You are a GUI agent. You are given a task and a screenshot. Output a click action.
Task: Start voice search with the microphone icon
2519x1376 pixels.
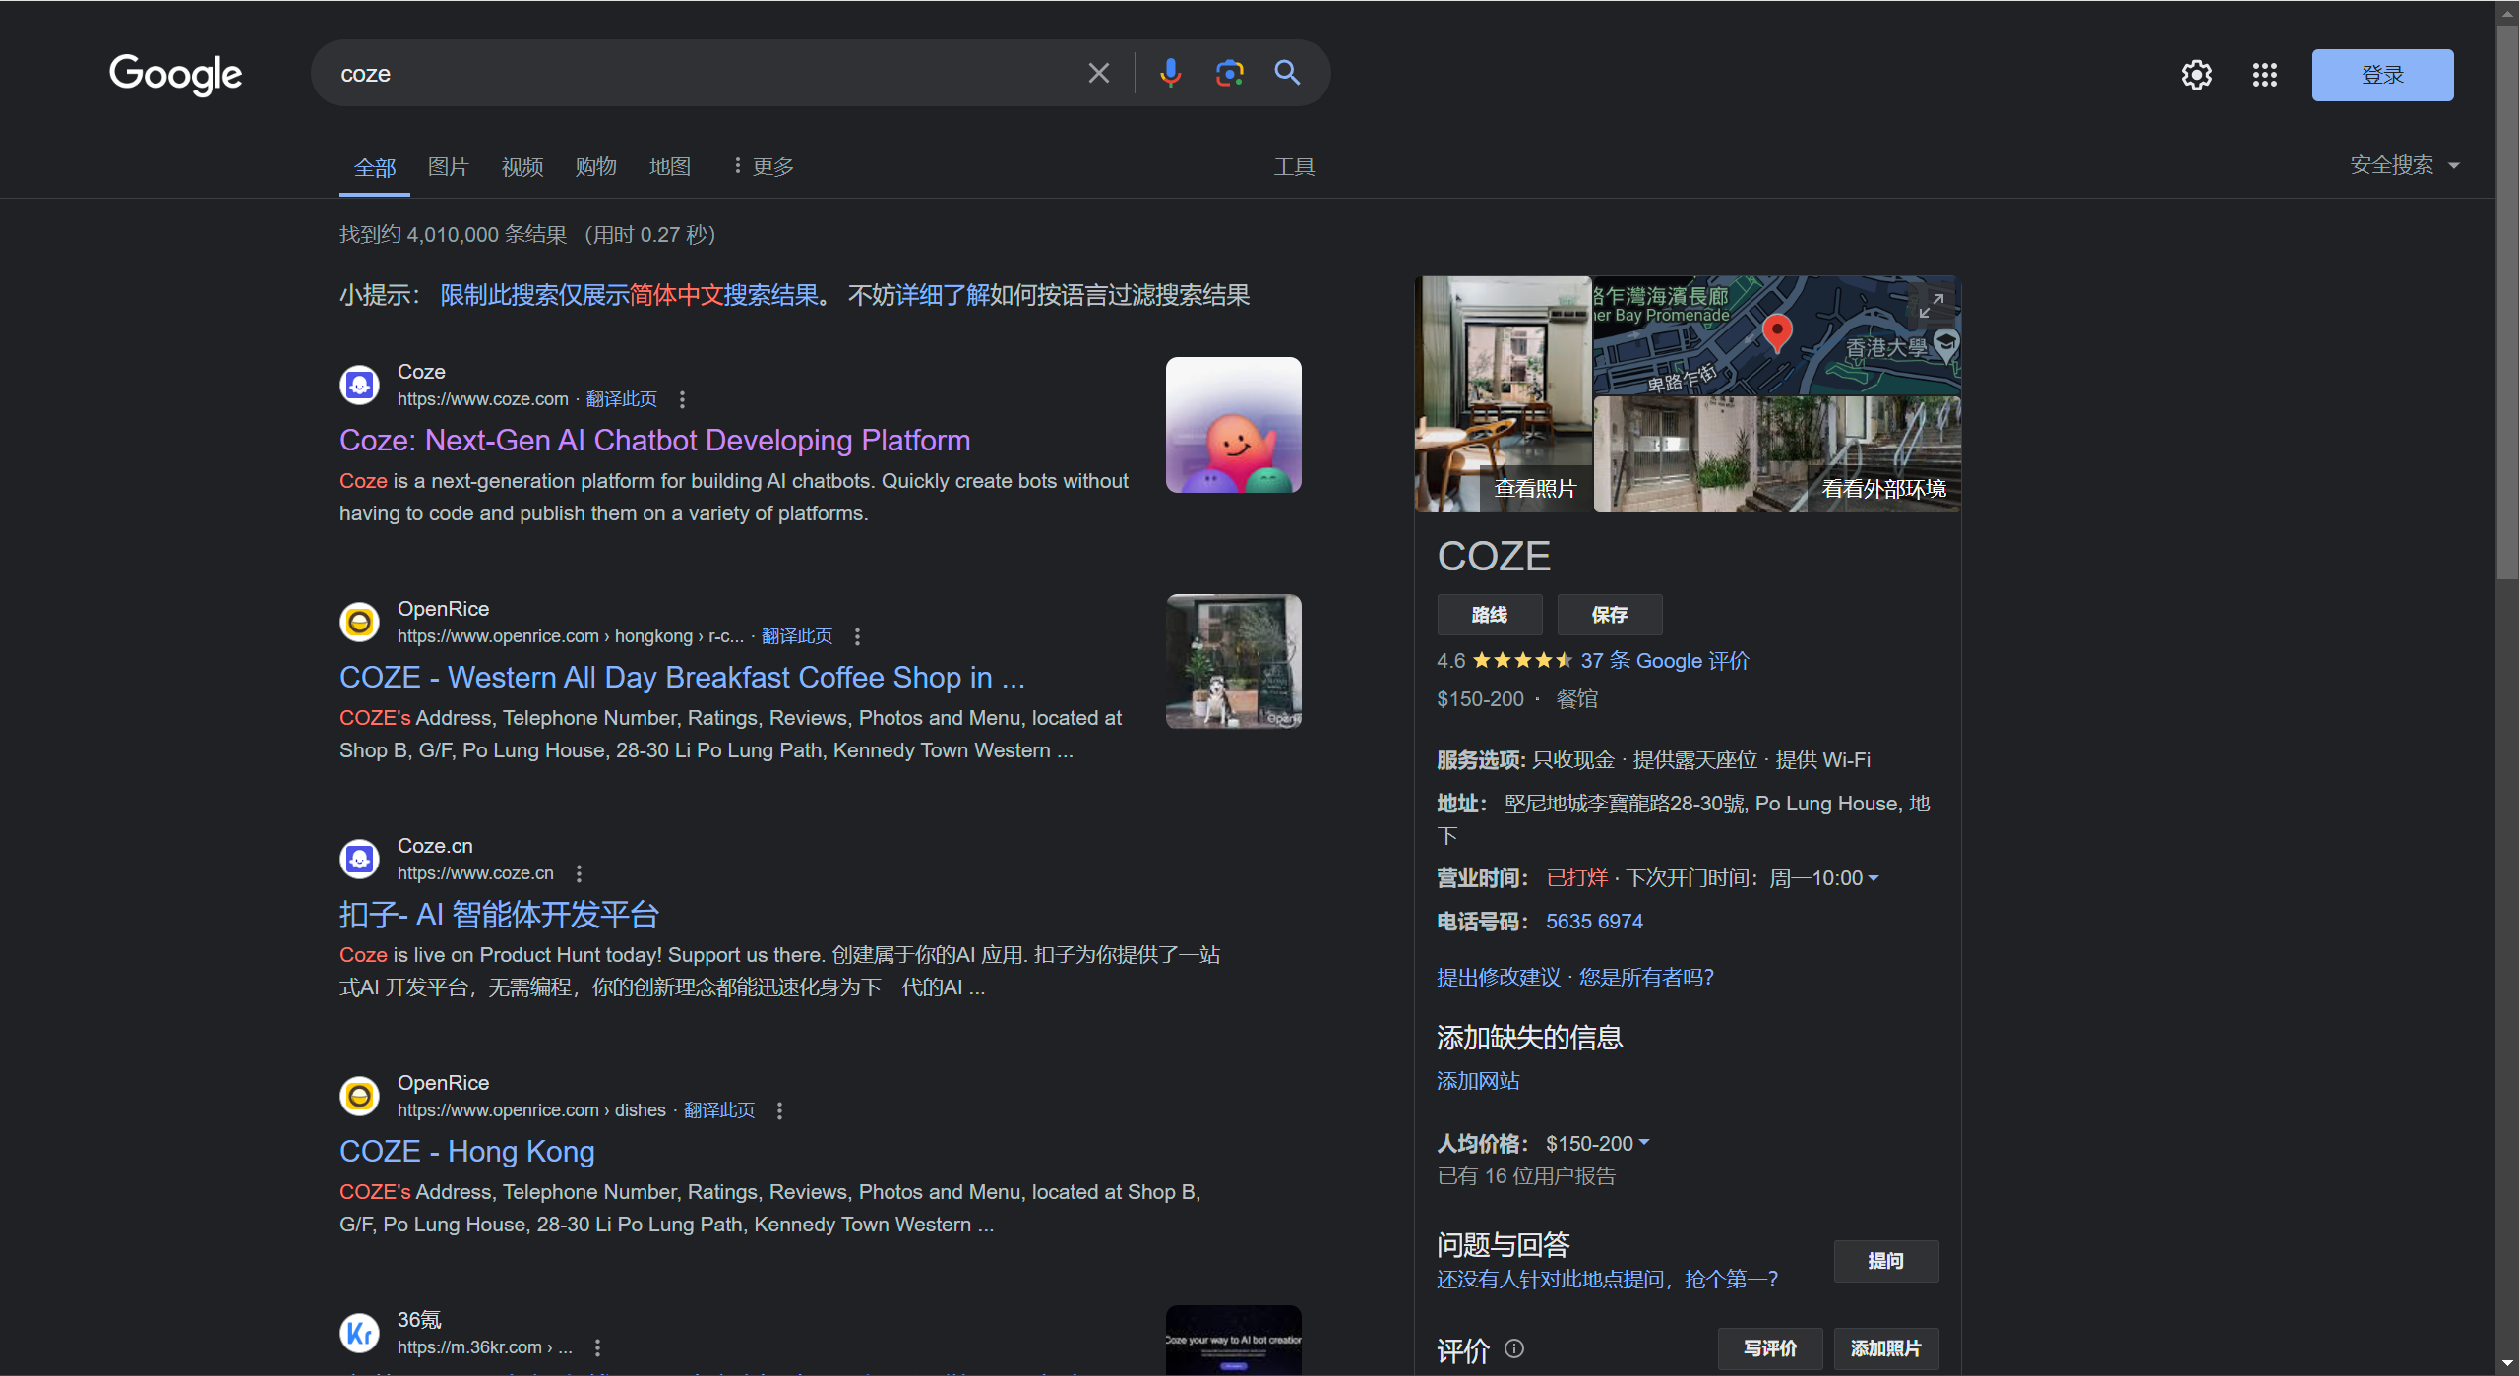coord(1170,73)
